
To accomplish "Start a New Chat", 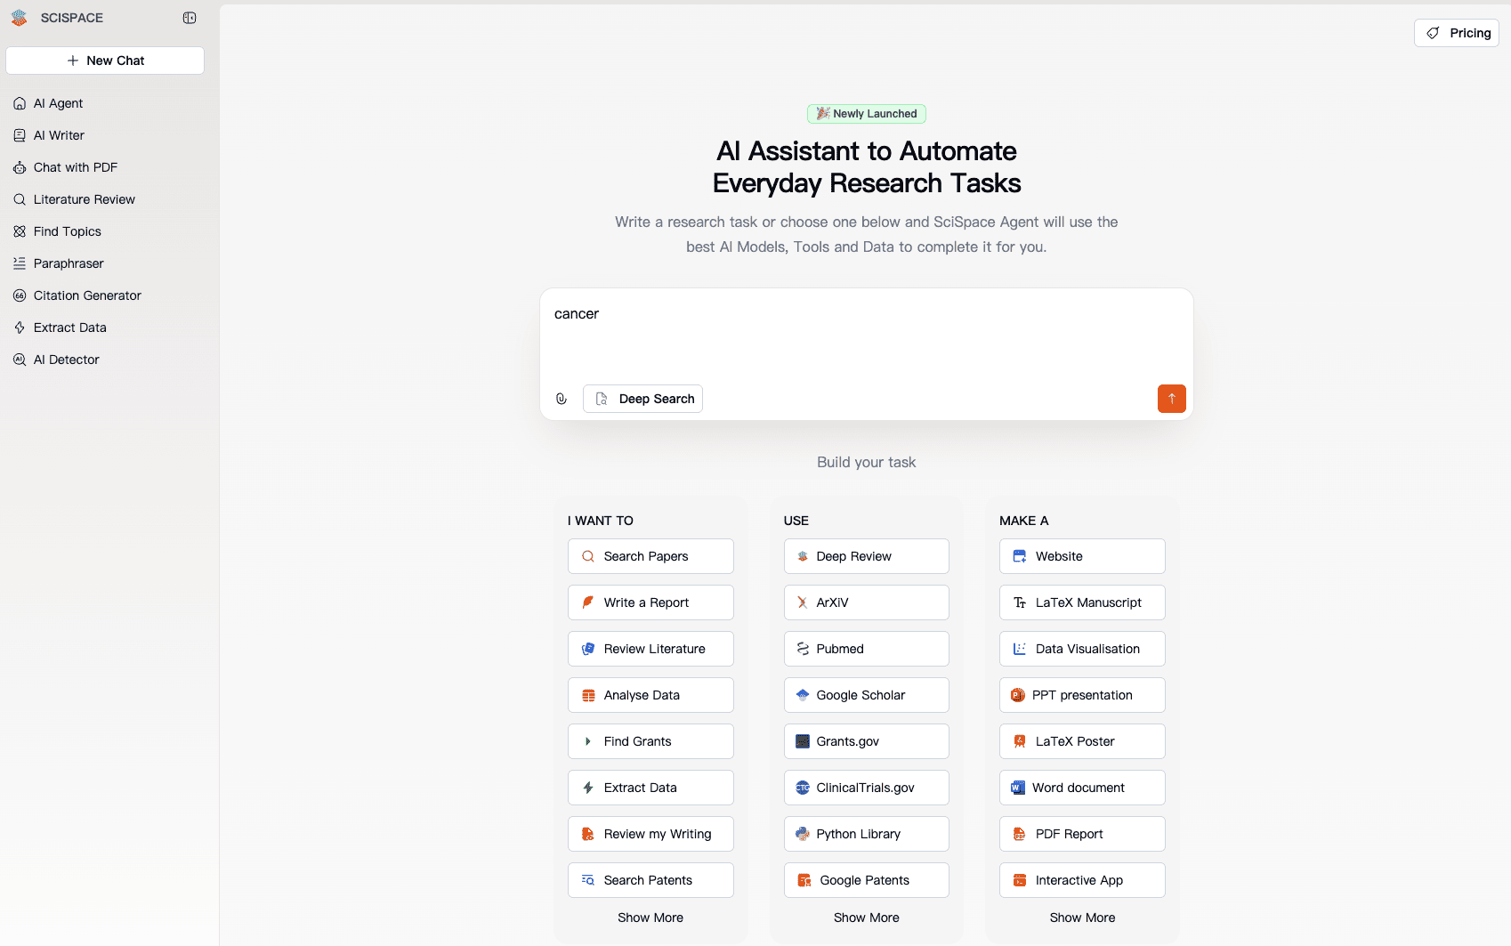I will pos(105,61).
